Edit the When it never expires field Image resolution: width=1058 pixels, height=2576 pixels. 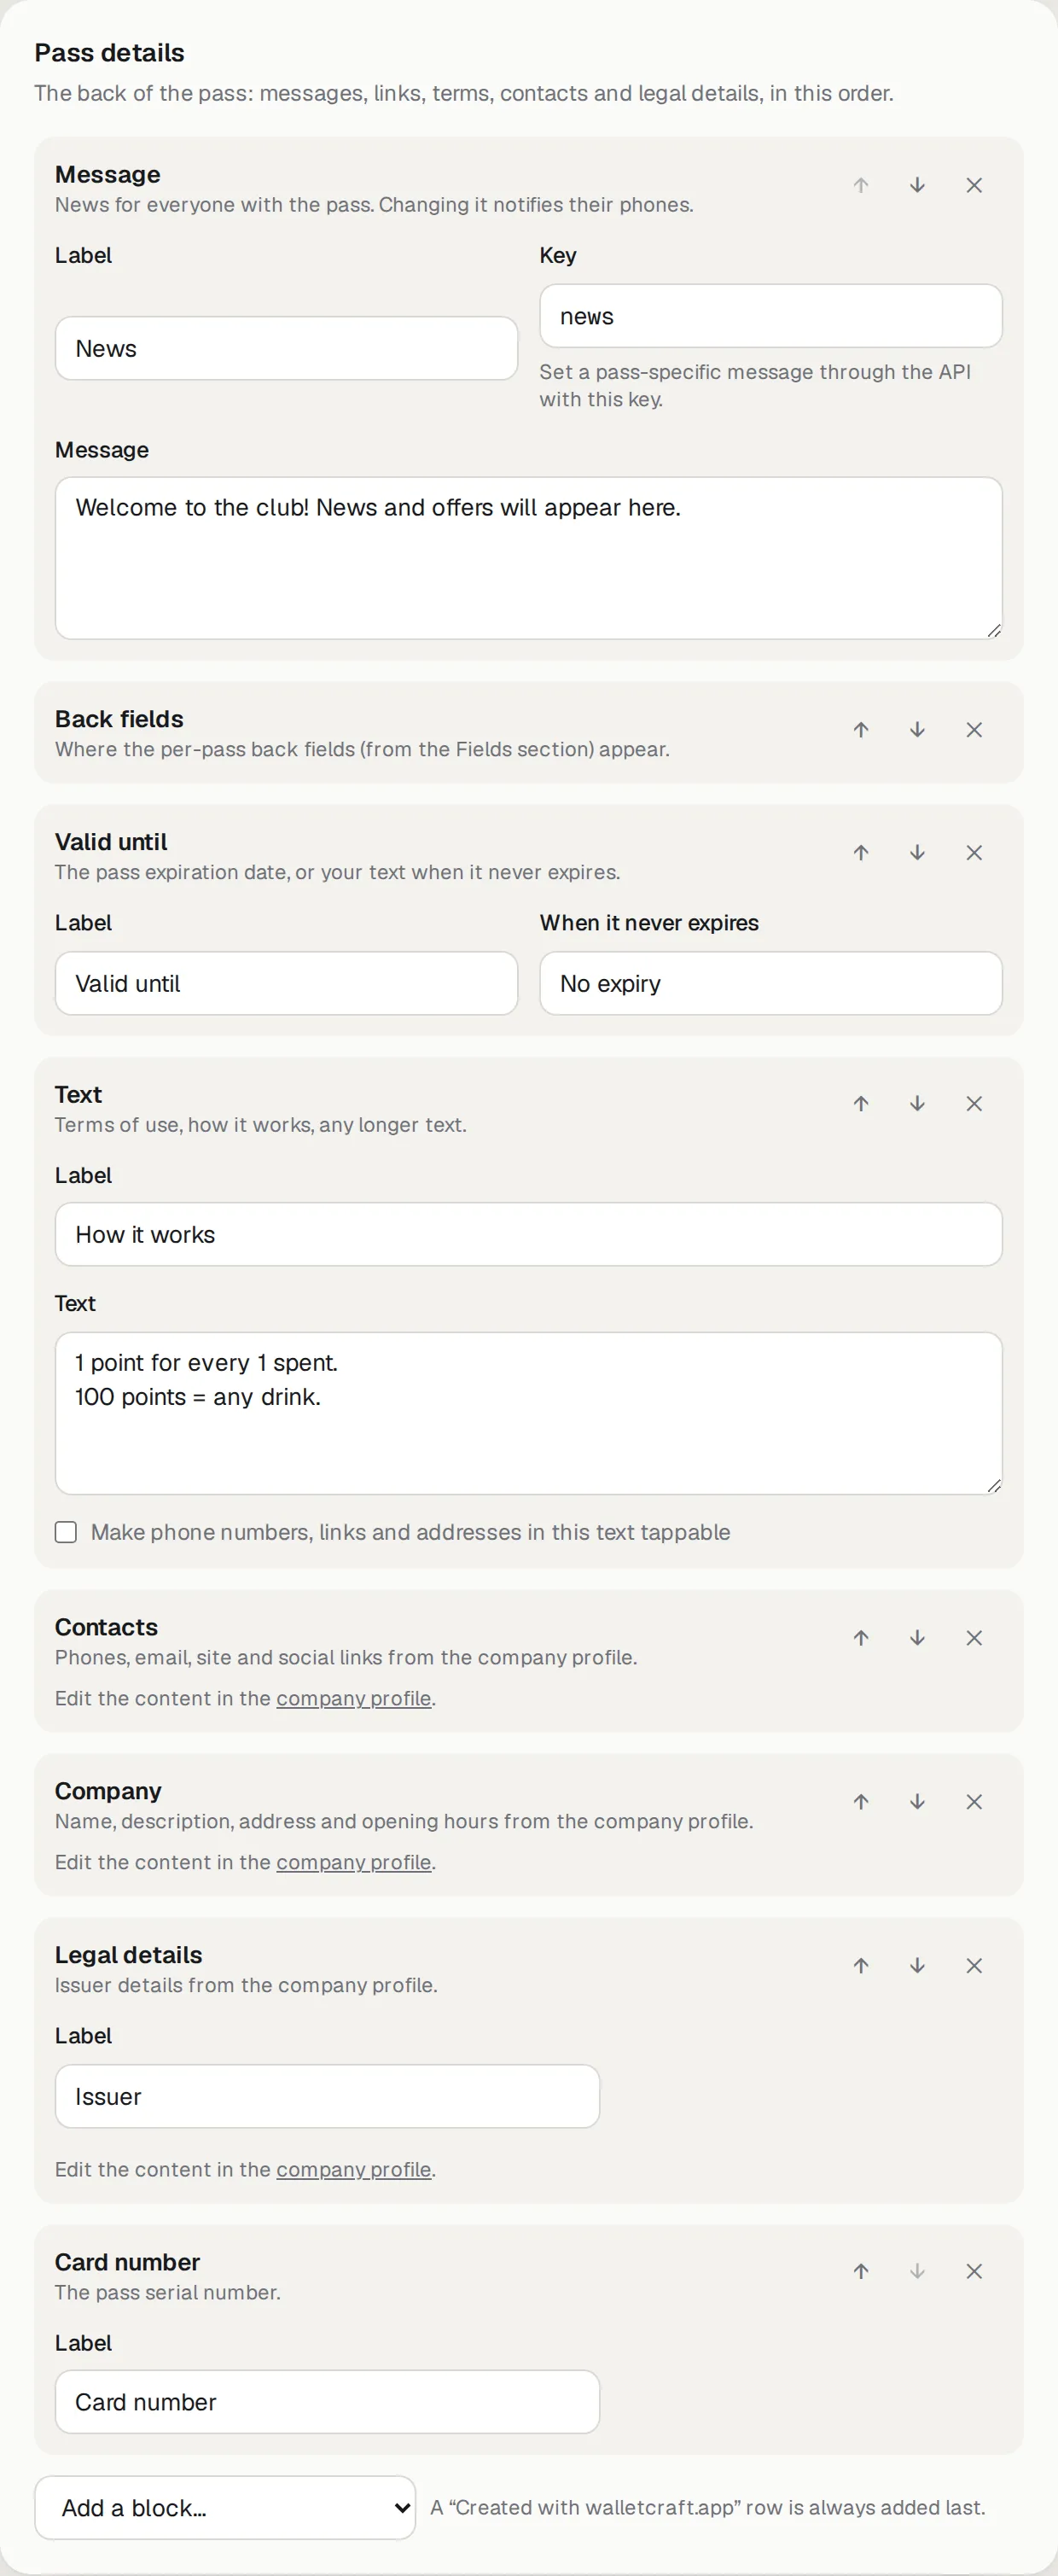[x=771, y=984]
